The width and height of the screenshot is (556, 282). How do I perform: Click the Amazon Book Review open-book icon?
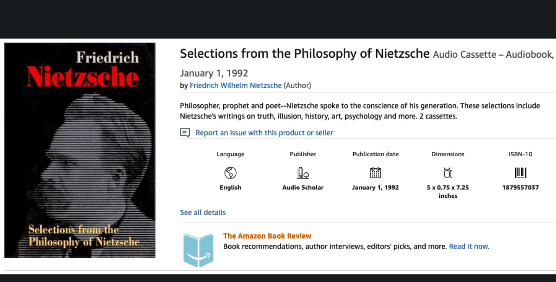coord(199,249)
